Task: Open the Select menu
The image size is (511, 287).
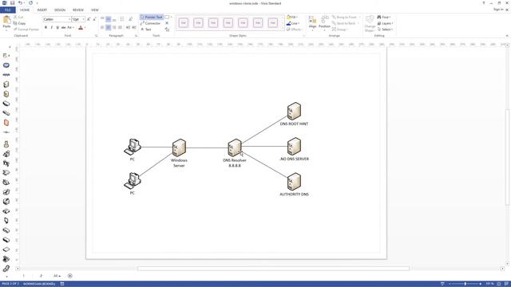Action: (385, 29)
